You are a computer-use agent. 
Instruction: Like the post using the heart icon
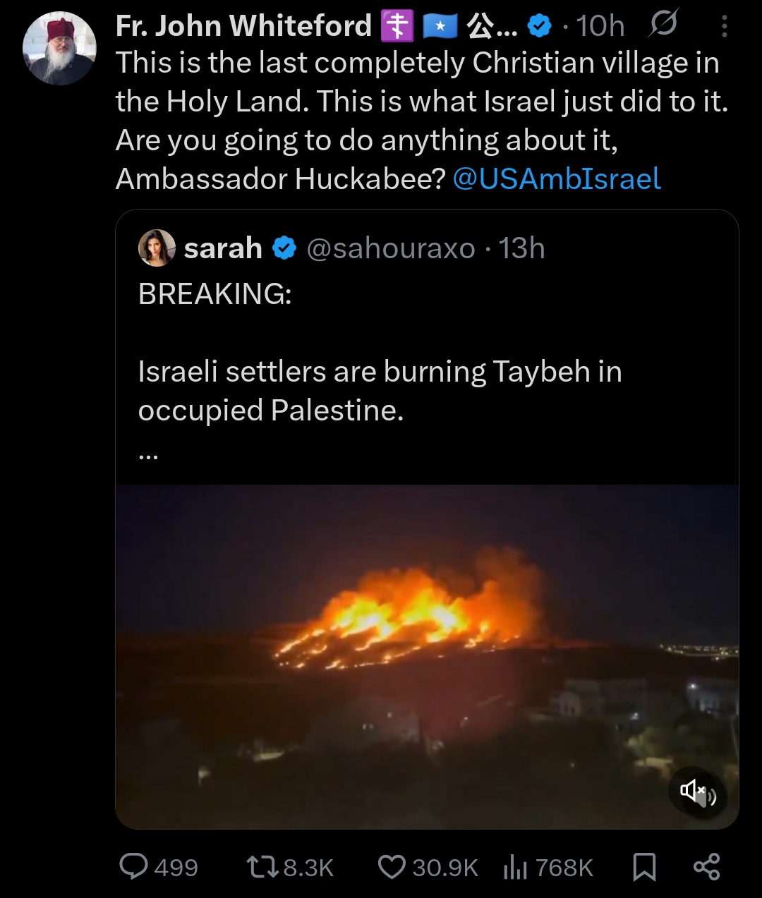pyautogui.click(x=392, y=867)
